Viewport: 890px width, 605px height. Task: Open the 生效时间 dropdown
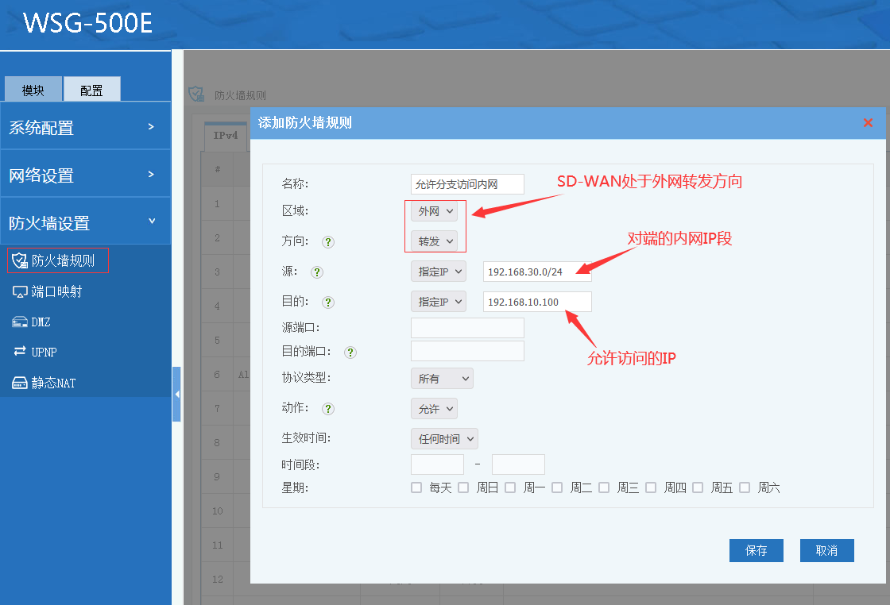(x=444, y=438)
